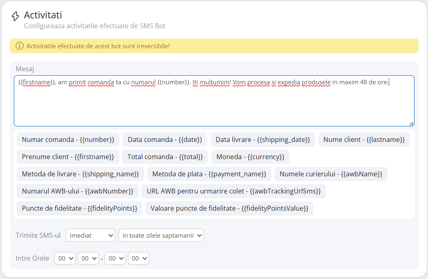Open the last minutes dropdown under Intre Orele
The height and width of the screenshot is (279, 428).
pyautogui.click(x=139, y=258)
